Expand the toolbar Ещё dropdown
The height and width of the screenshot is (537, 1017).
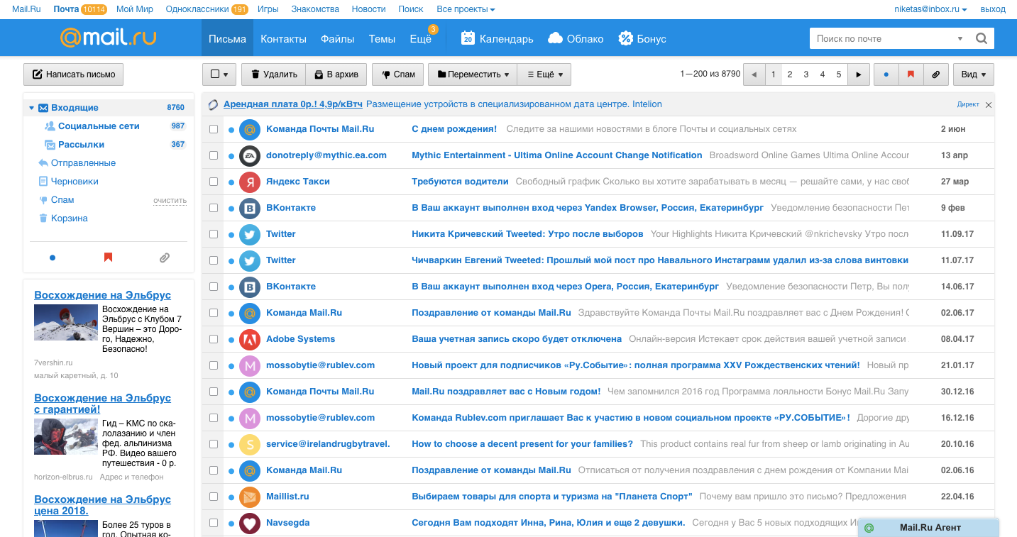point(544,74)
